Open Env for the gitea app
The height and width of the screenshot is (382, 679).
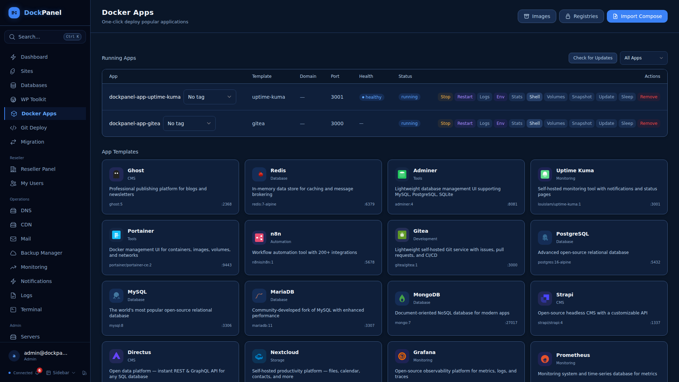(500, 123)
